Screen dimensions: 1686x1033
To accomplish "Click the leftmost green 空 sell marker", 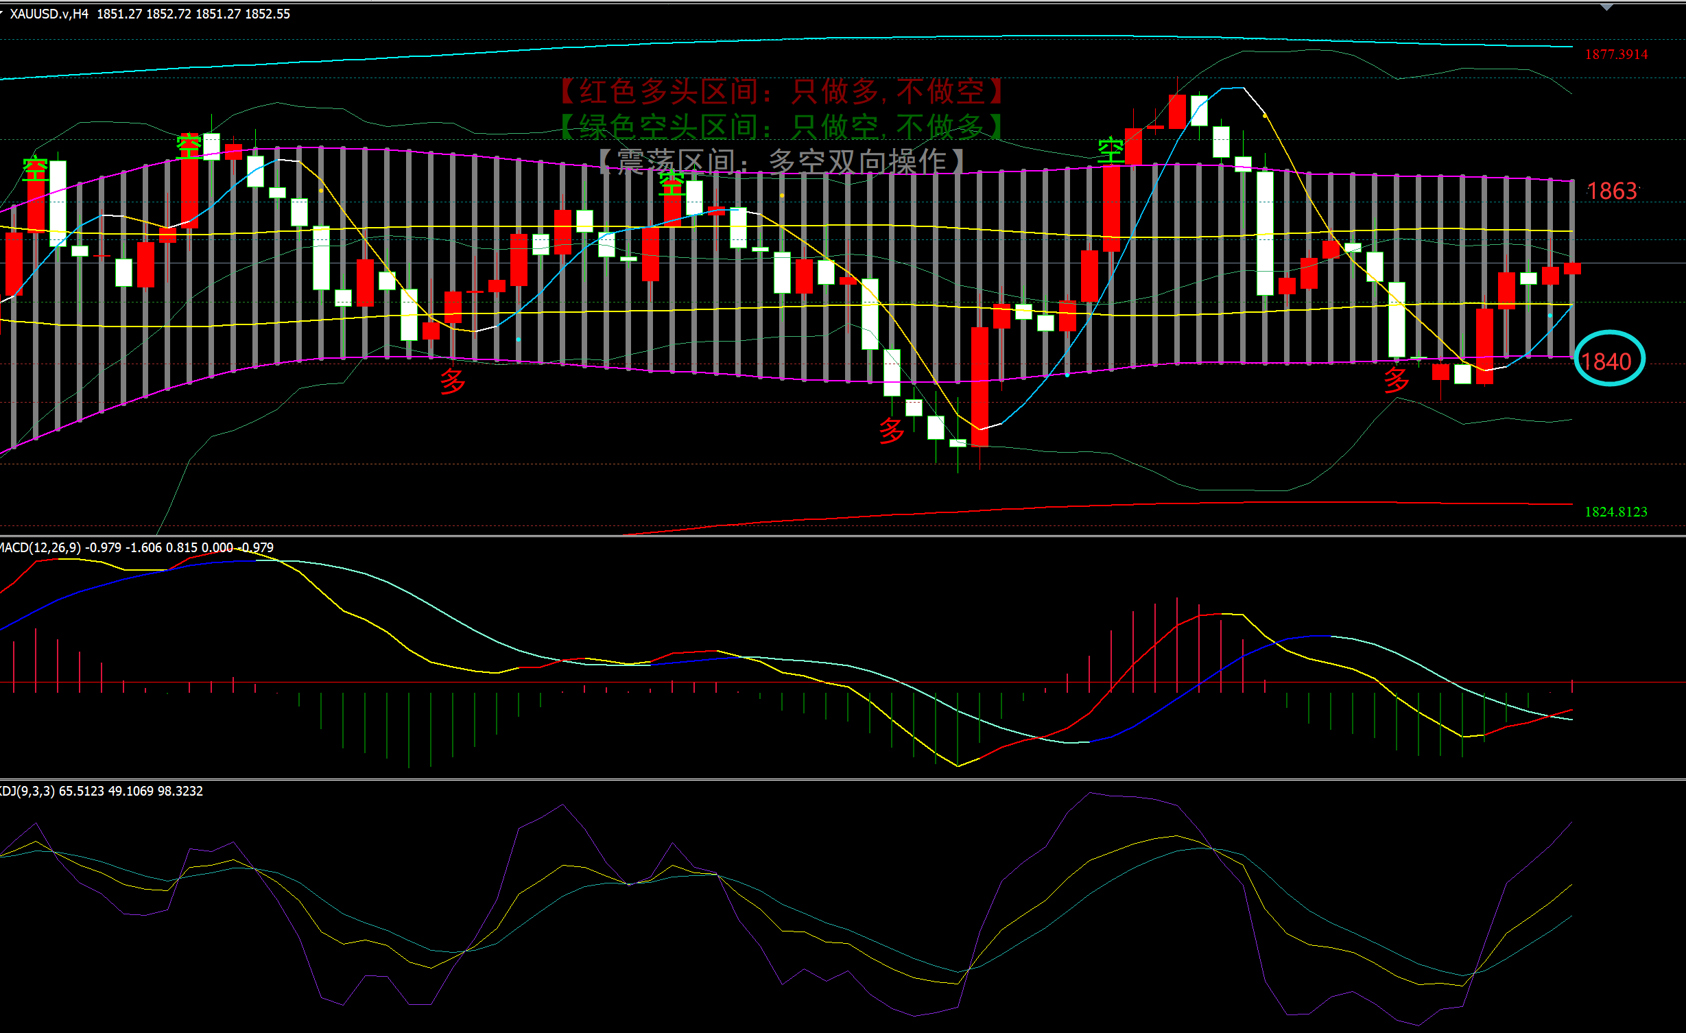I will (35, 169).
